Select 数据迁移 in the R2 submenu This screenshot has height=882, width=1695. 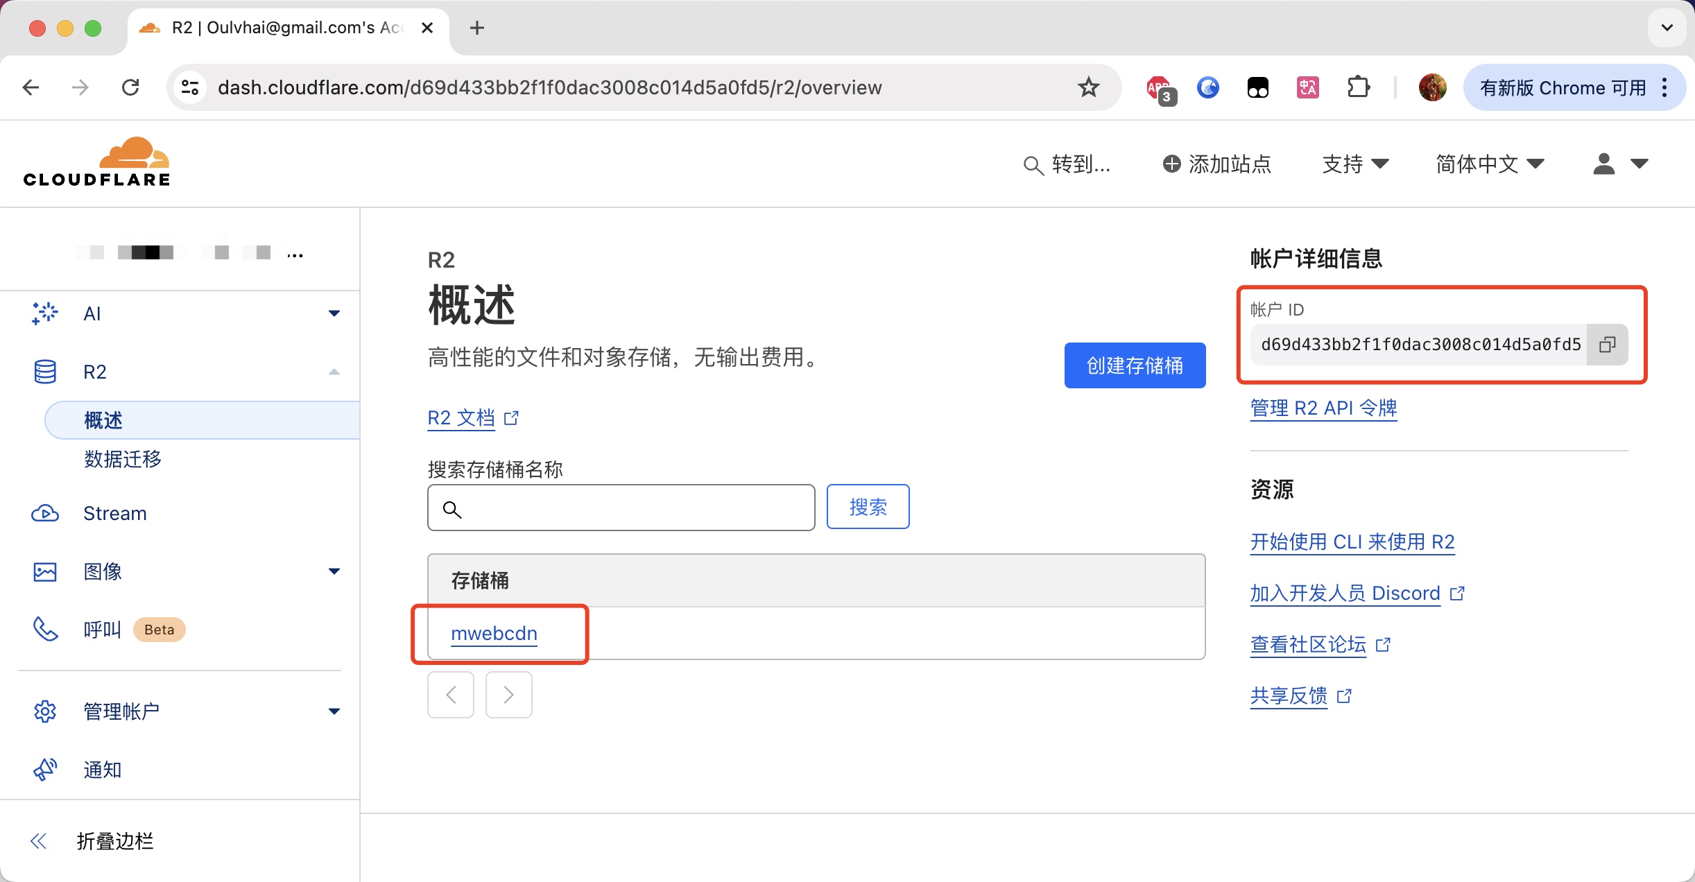coord(123,458)
